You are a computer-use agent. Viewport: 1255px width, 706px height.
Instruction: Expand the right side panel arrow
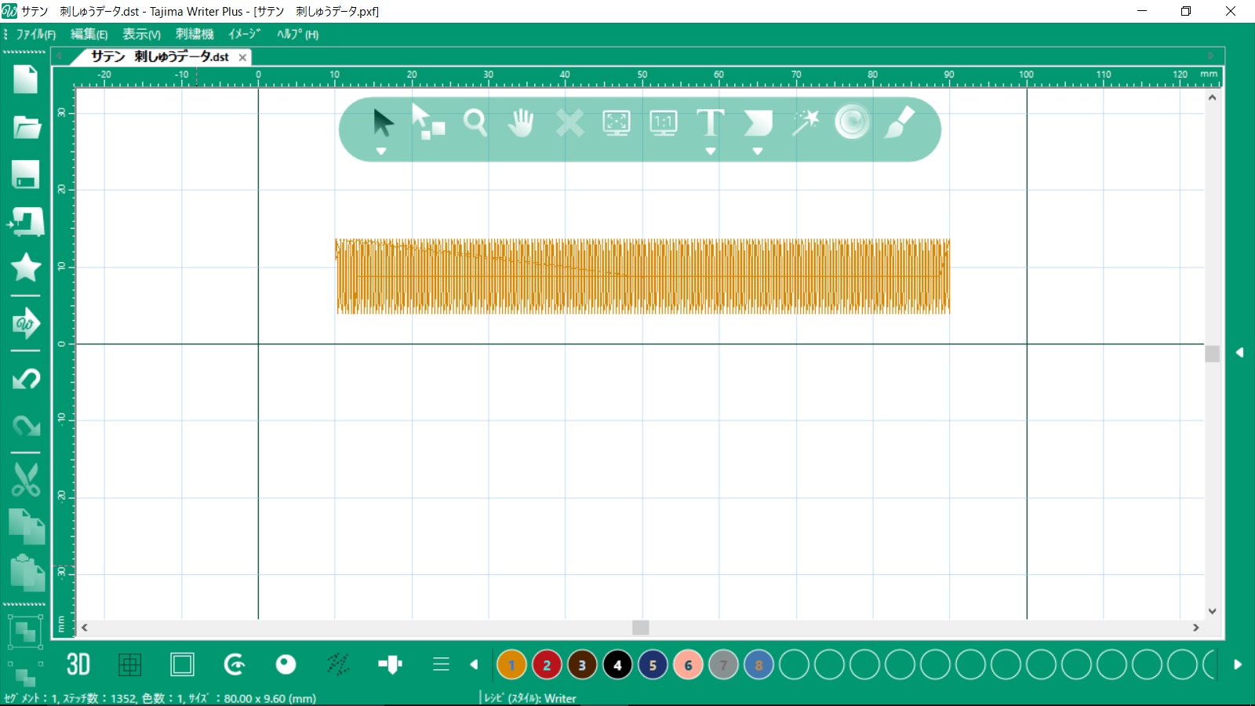pos(1240,352)
